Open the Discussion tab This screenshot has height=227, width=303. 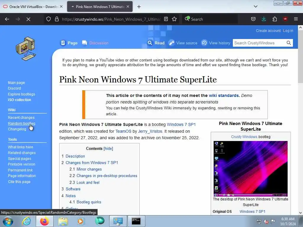(x=95, y=43)
